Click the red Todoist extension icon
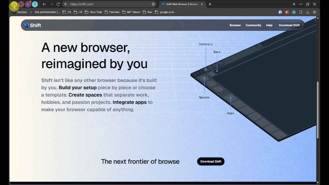The height and width of the screenshot is (185, 329). [287, 12]
